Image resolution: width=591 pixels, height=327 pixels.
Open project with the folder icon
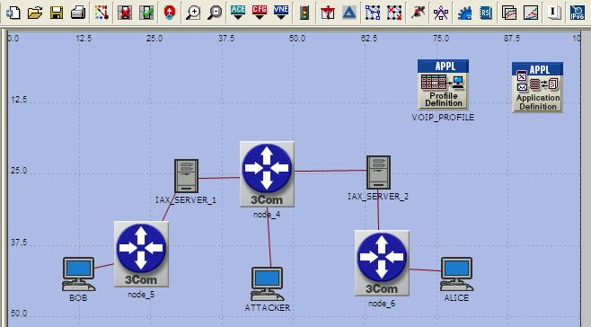point(35,13)
